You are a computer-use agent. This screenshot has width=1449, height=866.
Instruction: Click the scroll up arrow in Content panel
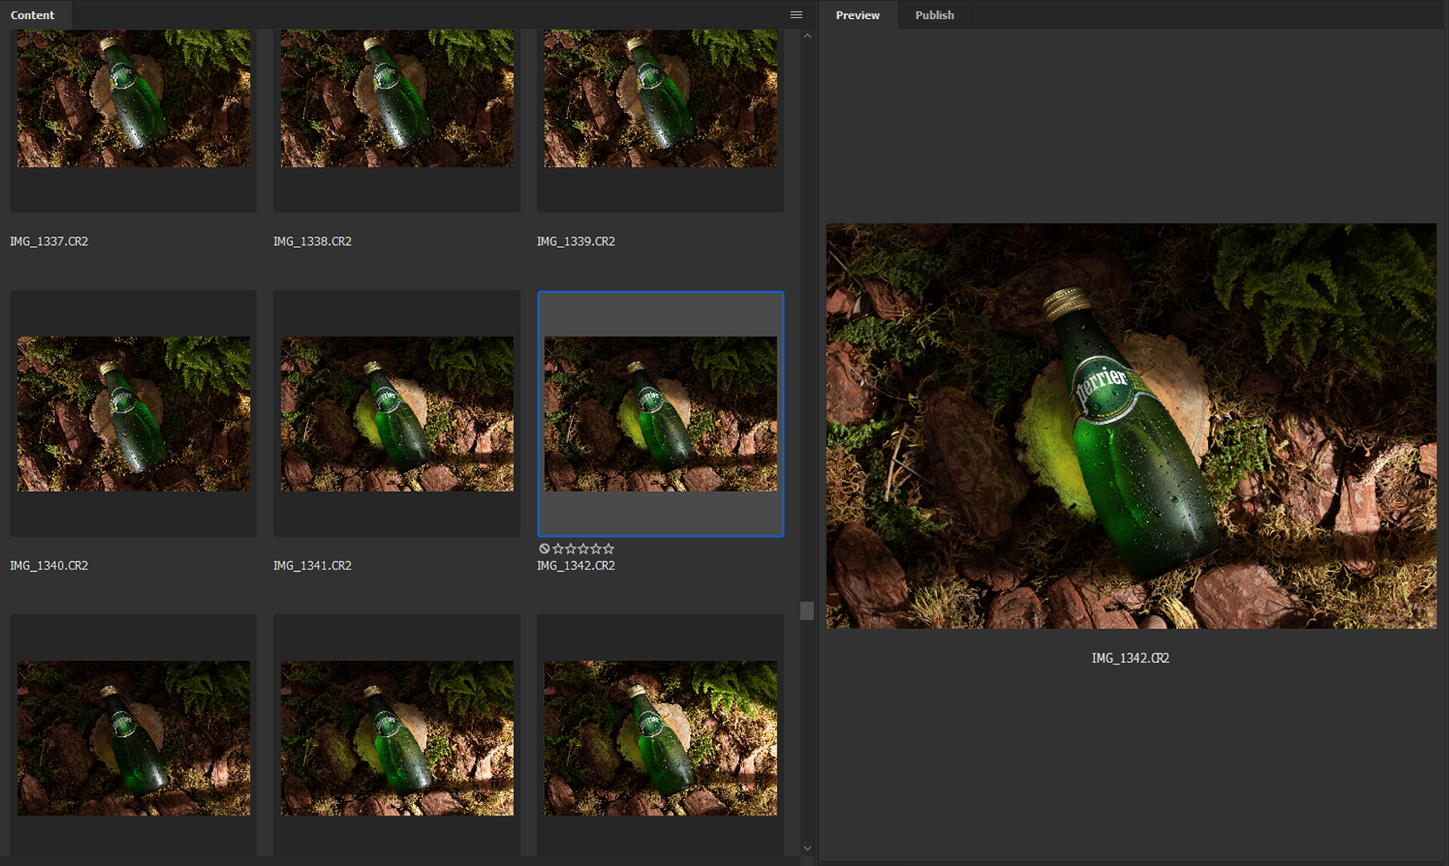pyautogui.click(x=807, y=36)
